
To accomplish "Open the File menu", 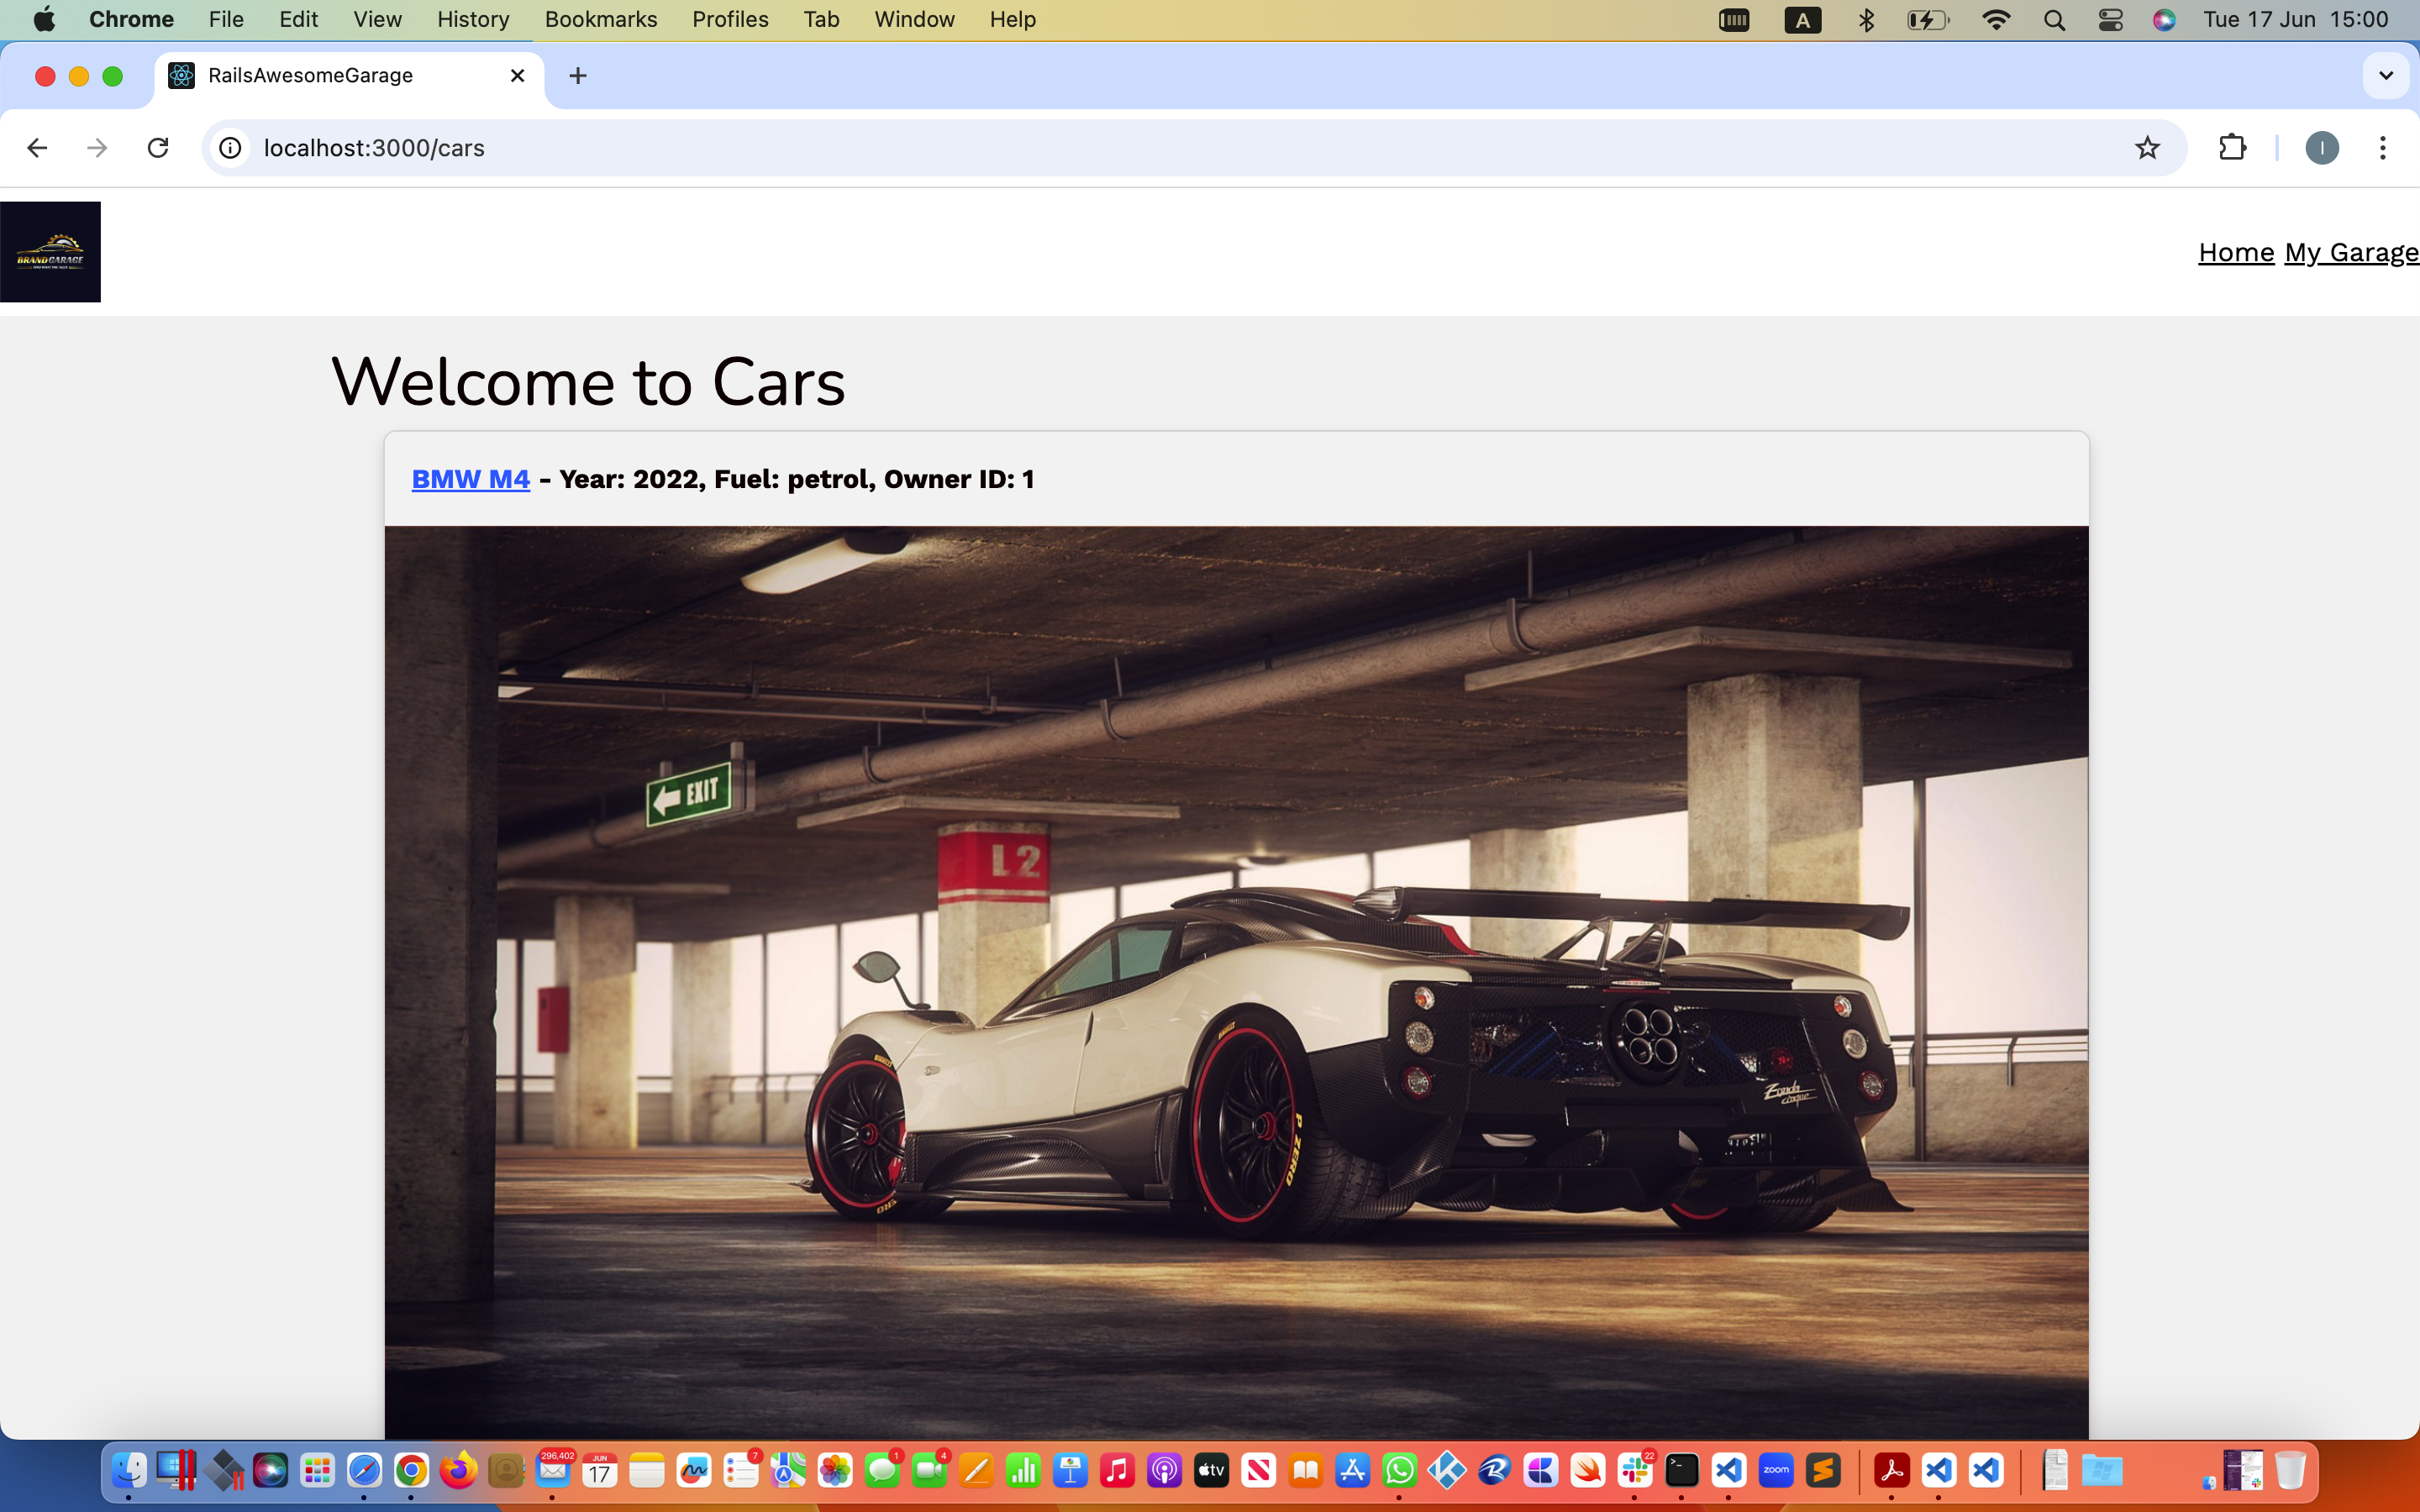I will coord(226,19).
